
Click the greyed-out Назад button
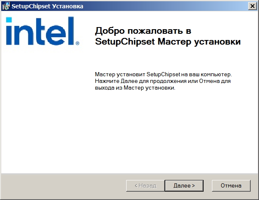145,185
